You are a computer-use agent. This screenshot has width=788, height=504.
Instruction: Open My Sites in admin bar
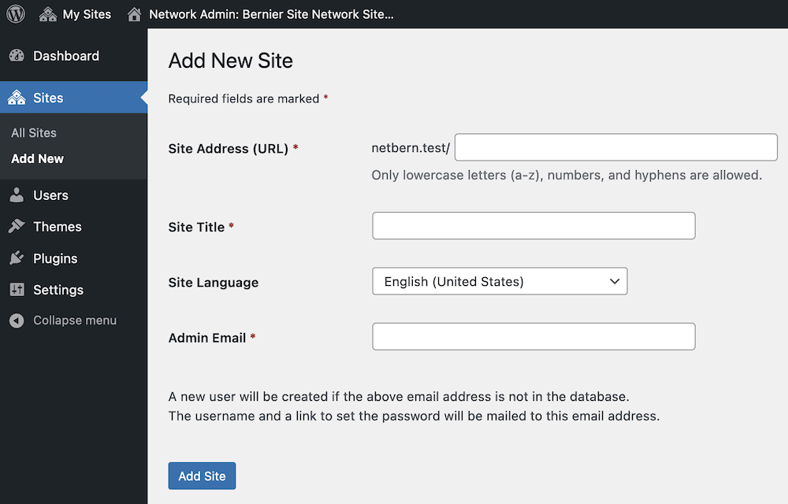87,14
